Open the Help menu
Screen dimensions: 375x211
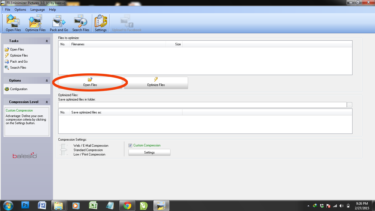52,10
